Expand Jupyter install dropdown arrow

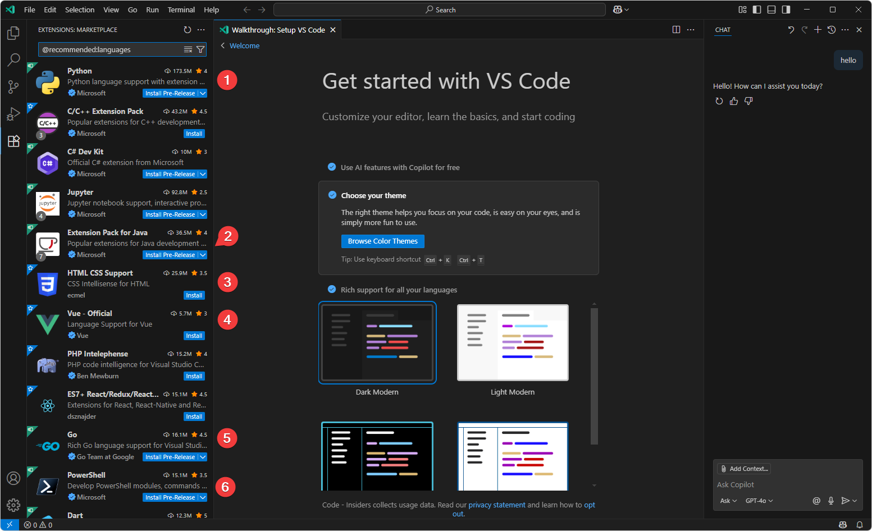(x=203, y=214)
